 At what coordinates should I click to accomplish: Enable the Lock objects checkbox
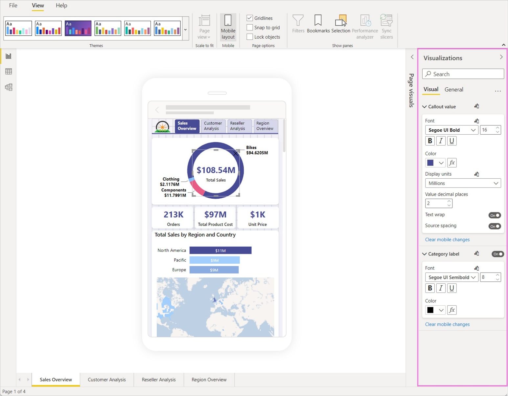tap(250, 37)
